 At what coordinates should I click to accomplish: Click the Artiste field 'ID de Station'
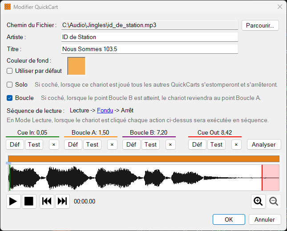click(x=150, y=37)
